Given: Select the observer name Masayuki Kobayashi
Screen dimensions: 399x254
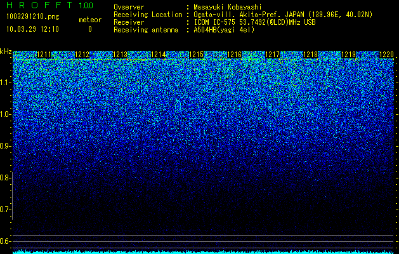Looking at the screenshot, I should (228, 7).
